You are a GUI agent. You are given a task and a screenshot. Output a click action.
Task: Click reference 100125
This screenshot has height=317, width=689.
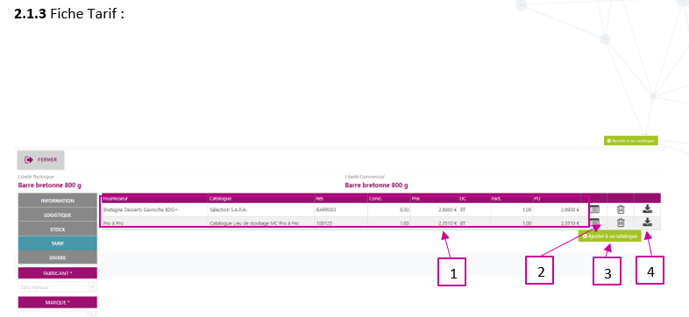tap(324, 223)
